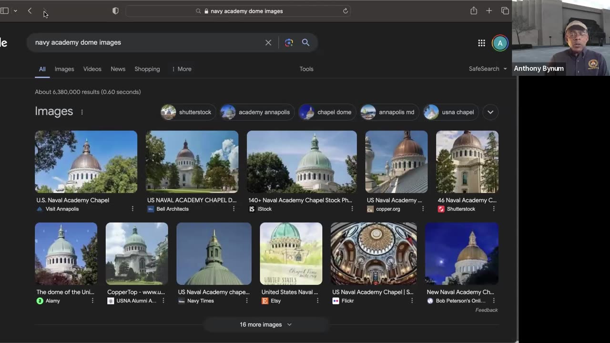Open the sidebar options dropdown arrow
Viewport: 610px width, 343px height.
[x=15, y=11]
